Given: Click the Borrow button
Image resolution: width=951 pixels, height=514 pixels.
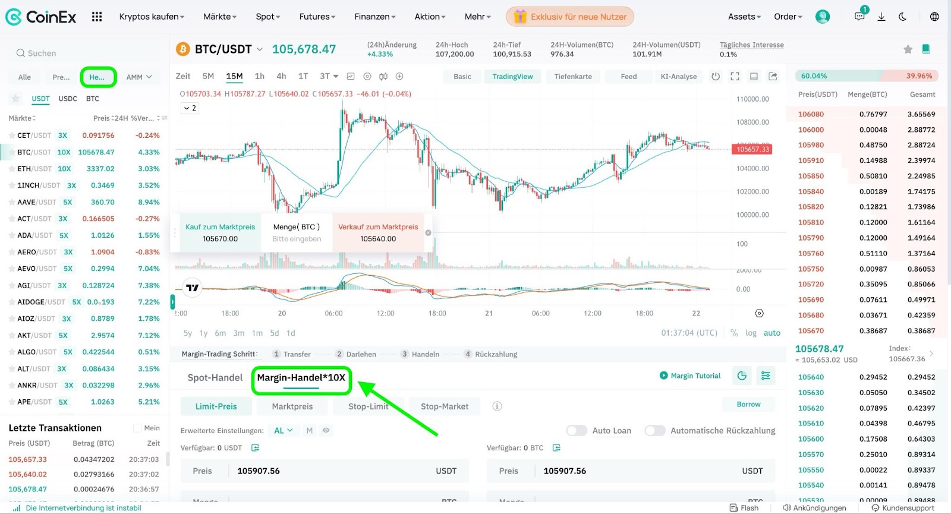Looking at the screenshot, I should (x=748, y=404).
